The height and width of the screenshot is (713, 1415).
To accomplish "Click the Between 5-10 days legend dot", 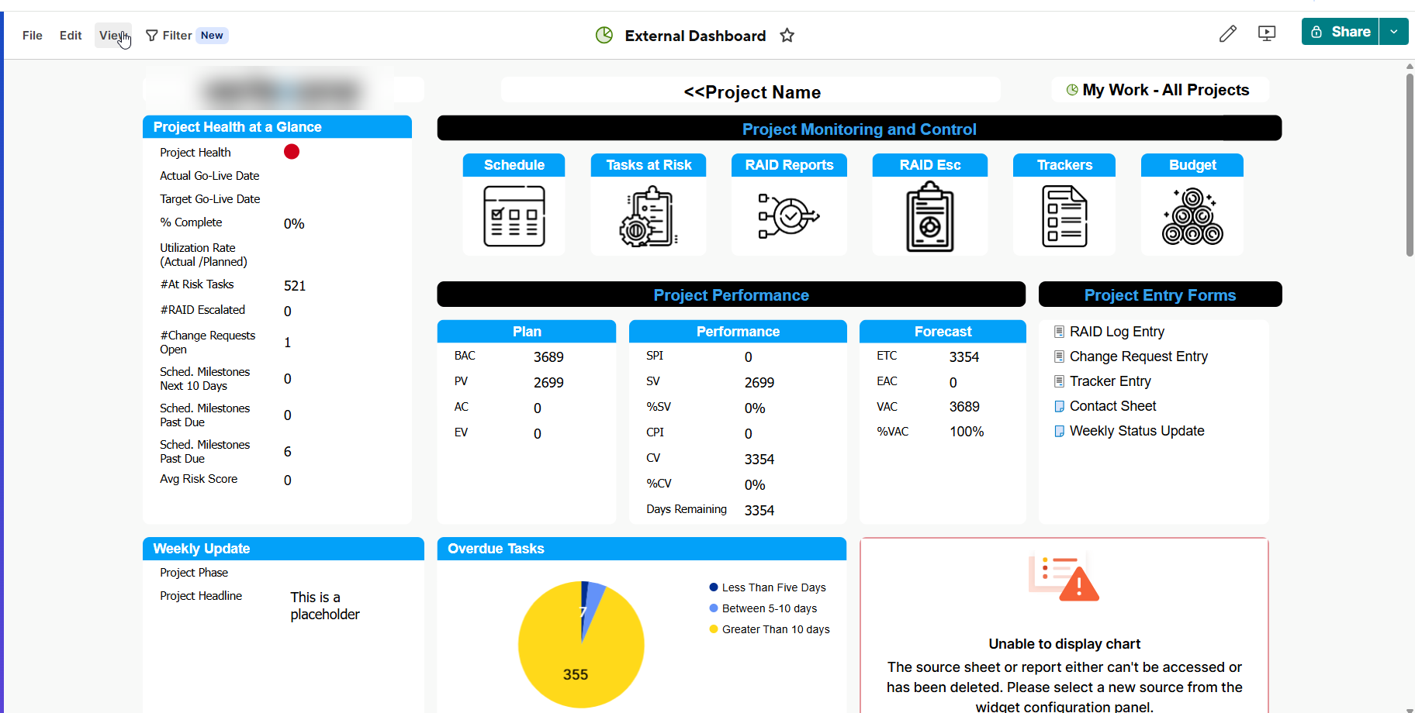I will 714,608.
